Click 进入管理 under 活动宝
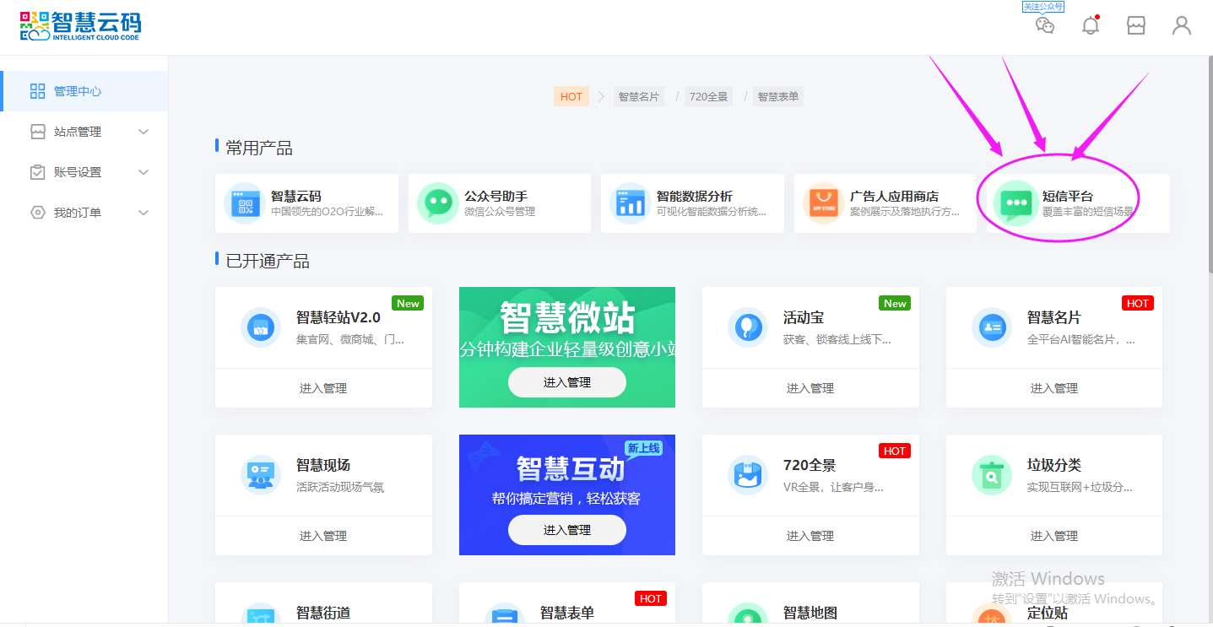1213x627 pixels. point(810,388)
